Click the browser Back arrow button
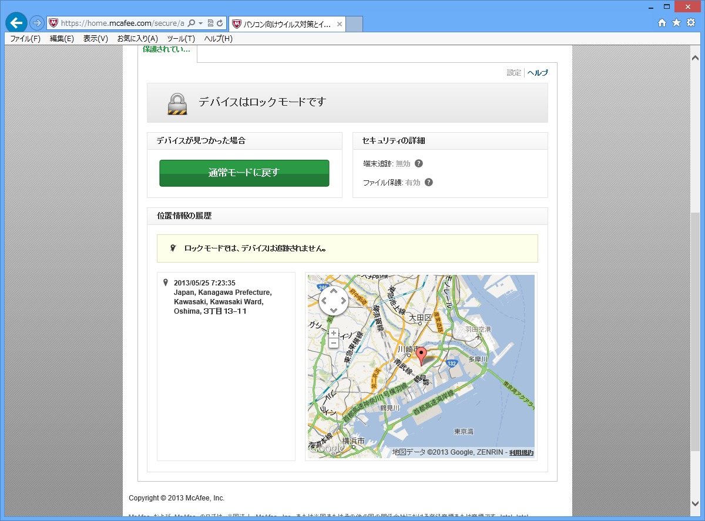 (x=16, y=23)
